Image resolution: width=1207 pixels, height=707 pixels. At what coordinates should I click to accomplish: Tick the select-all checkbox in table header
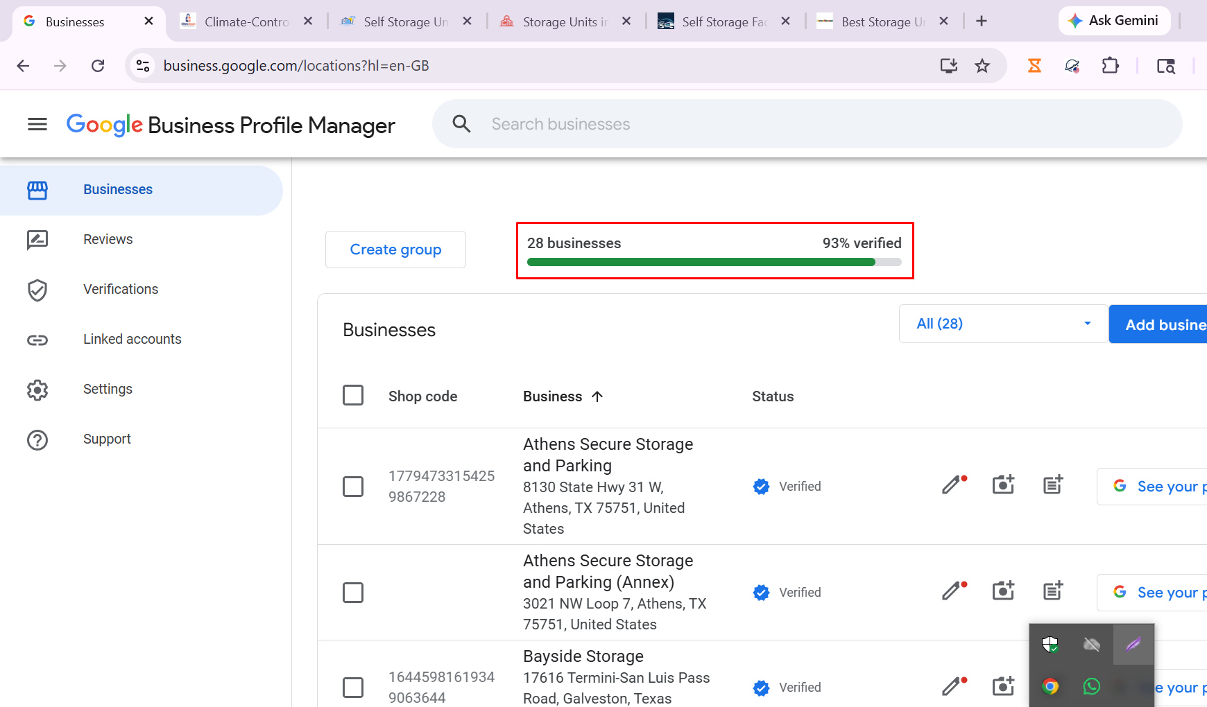pos(353,395)
